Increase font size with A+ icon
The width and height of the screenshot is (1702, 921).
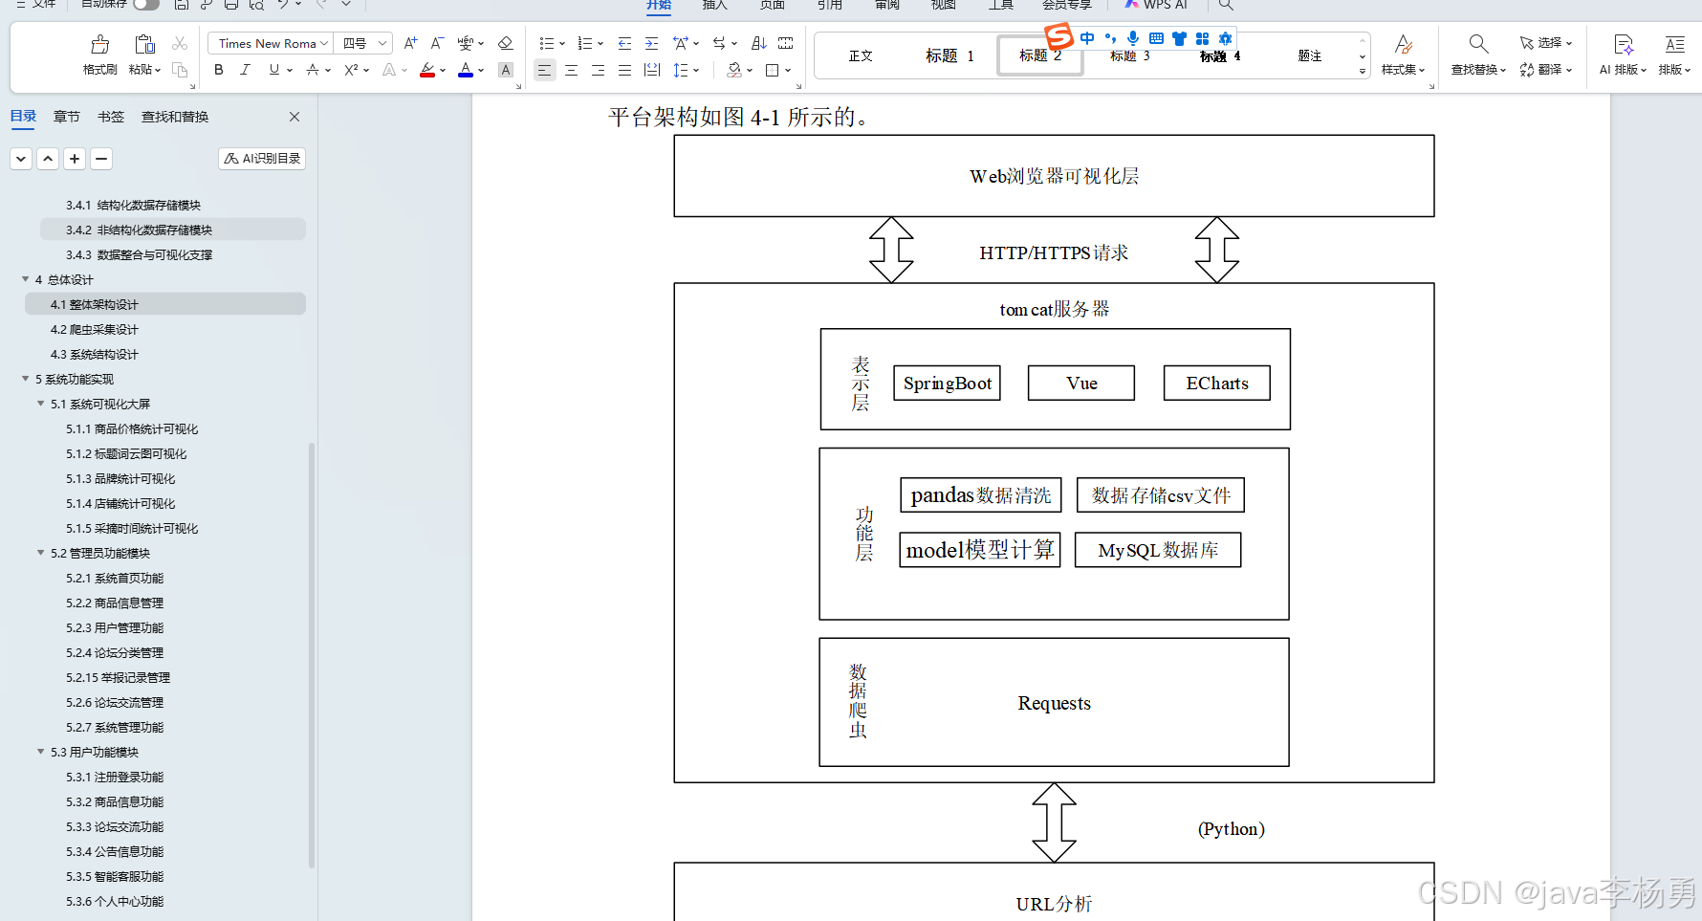(410, 43)
